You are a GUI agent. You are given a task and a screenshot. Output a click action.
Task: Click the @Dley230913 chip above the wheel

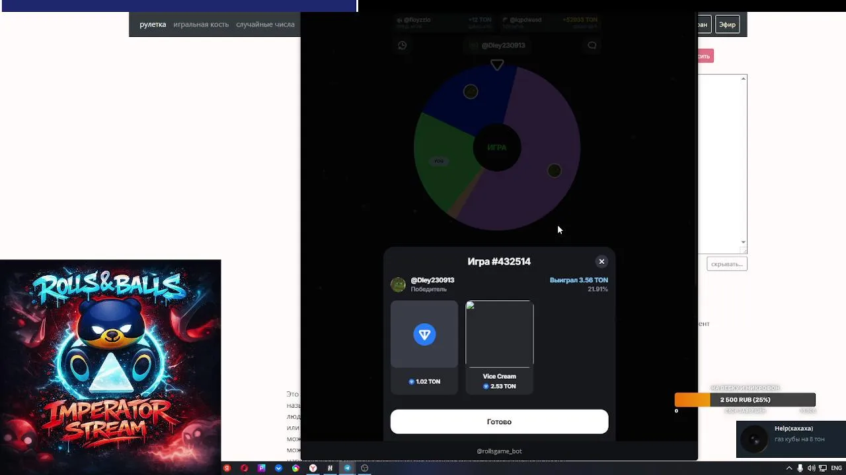point(497,46)
